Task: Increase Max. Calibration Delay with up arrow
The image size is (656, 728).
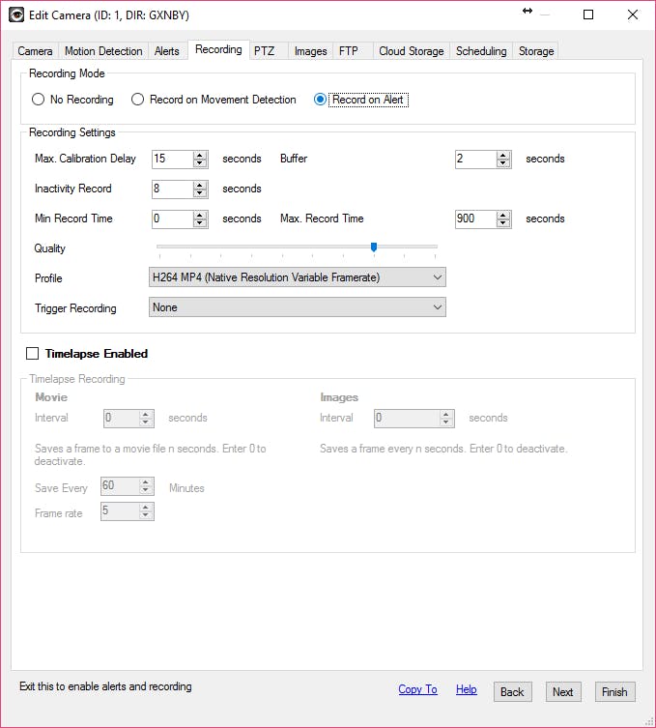Action: [x=200, y=155]
